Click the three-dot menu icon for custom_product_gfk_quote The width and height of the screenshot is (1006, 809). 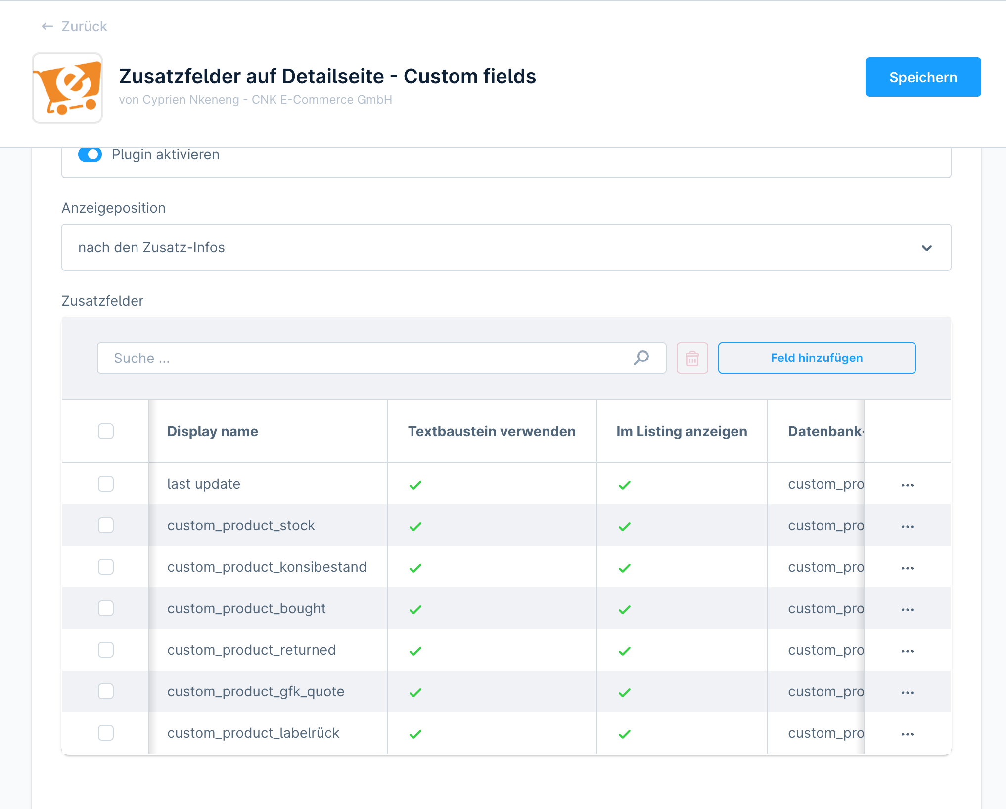tap(907, 692)
